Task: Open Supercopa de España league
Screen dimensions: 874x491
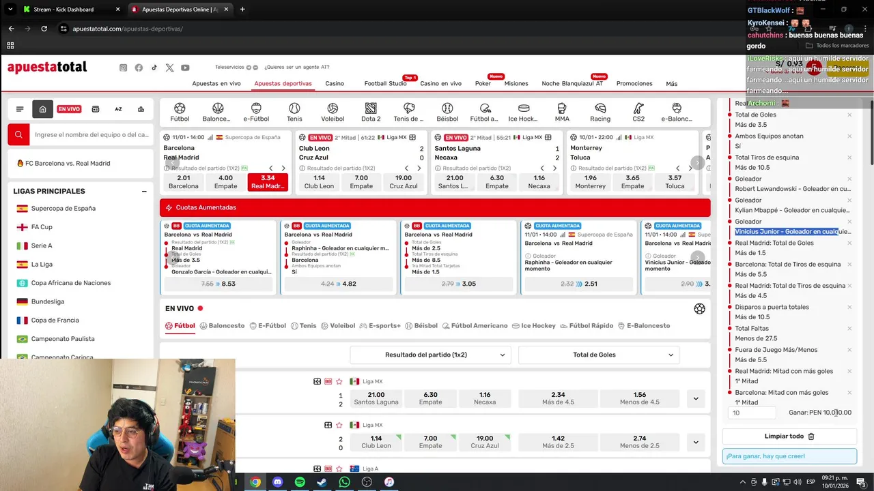Action: click(64, 208)
